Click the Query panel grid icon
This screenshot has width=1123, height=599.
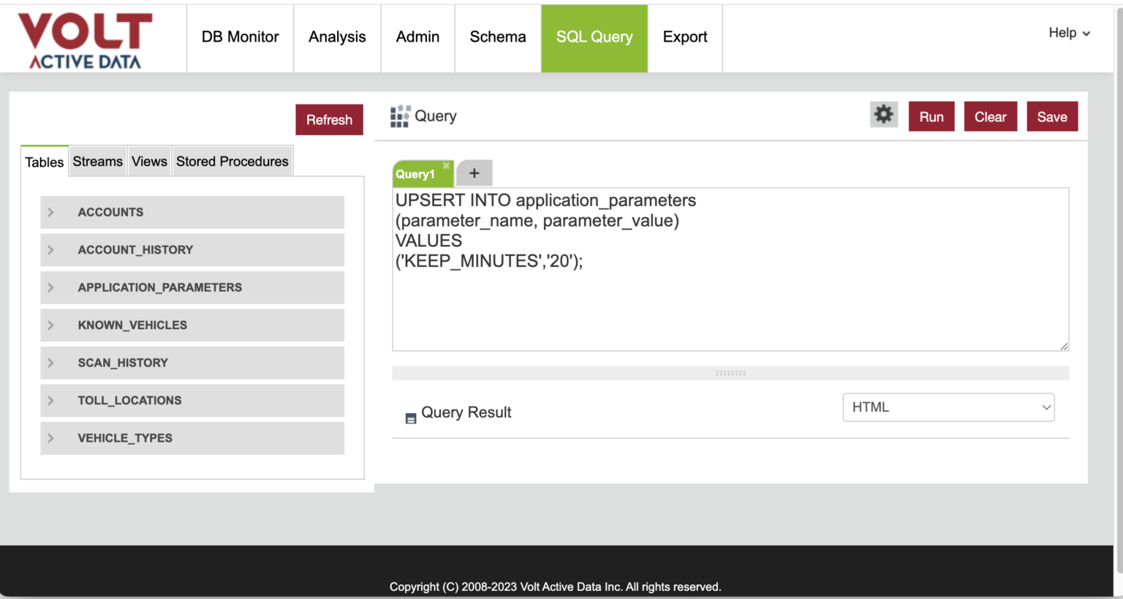399,115
